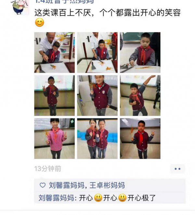Reply to the 开心极了 comment text
The width and height of the screenshot is (195, 215).
click(117, 198)
